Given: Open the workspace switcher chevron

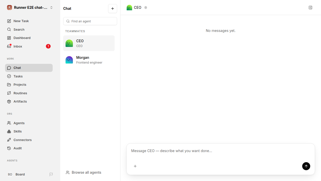Looking at the screenshot, I should (x=51, y=8).
